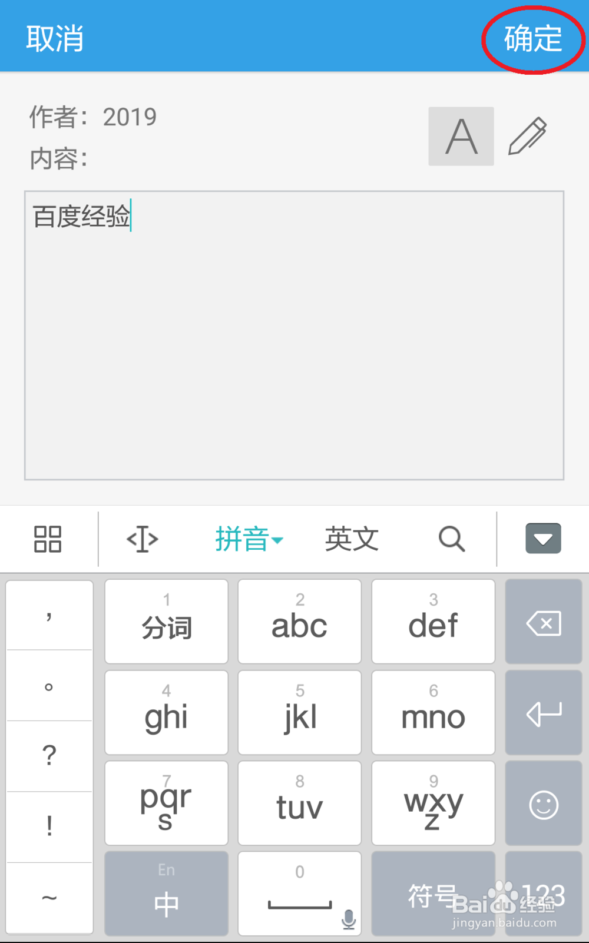Collapse the keyboard with down arrow

coord(543,539)
